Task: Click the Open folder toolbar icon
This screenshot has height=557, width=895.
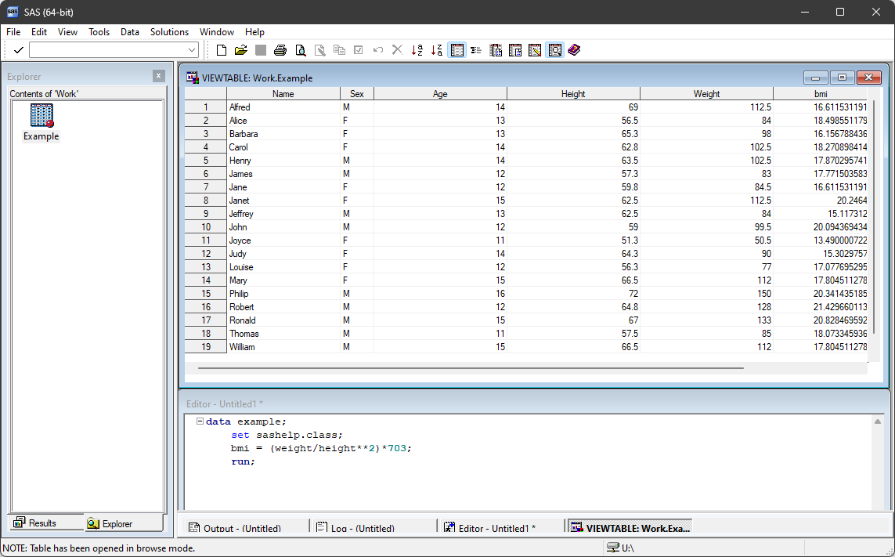Action: (x=240, y=50)
